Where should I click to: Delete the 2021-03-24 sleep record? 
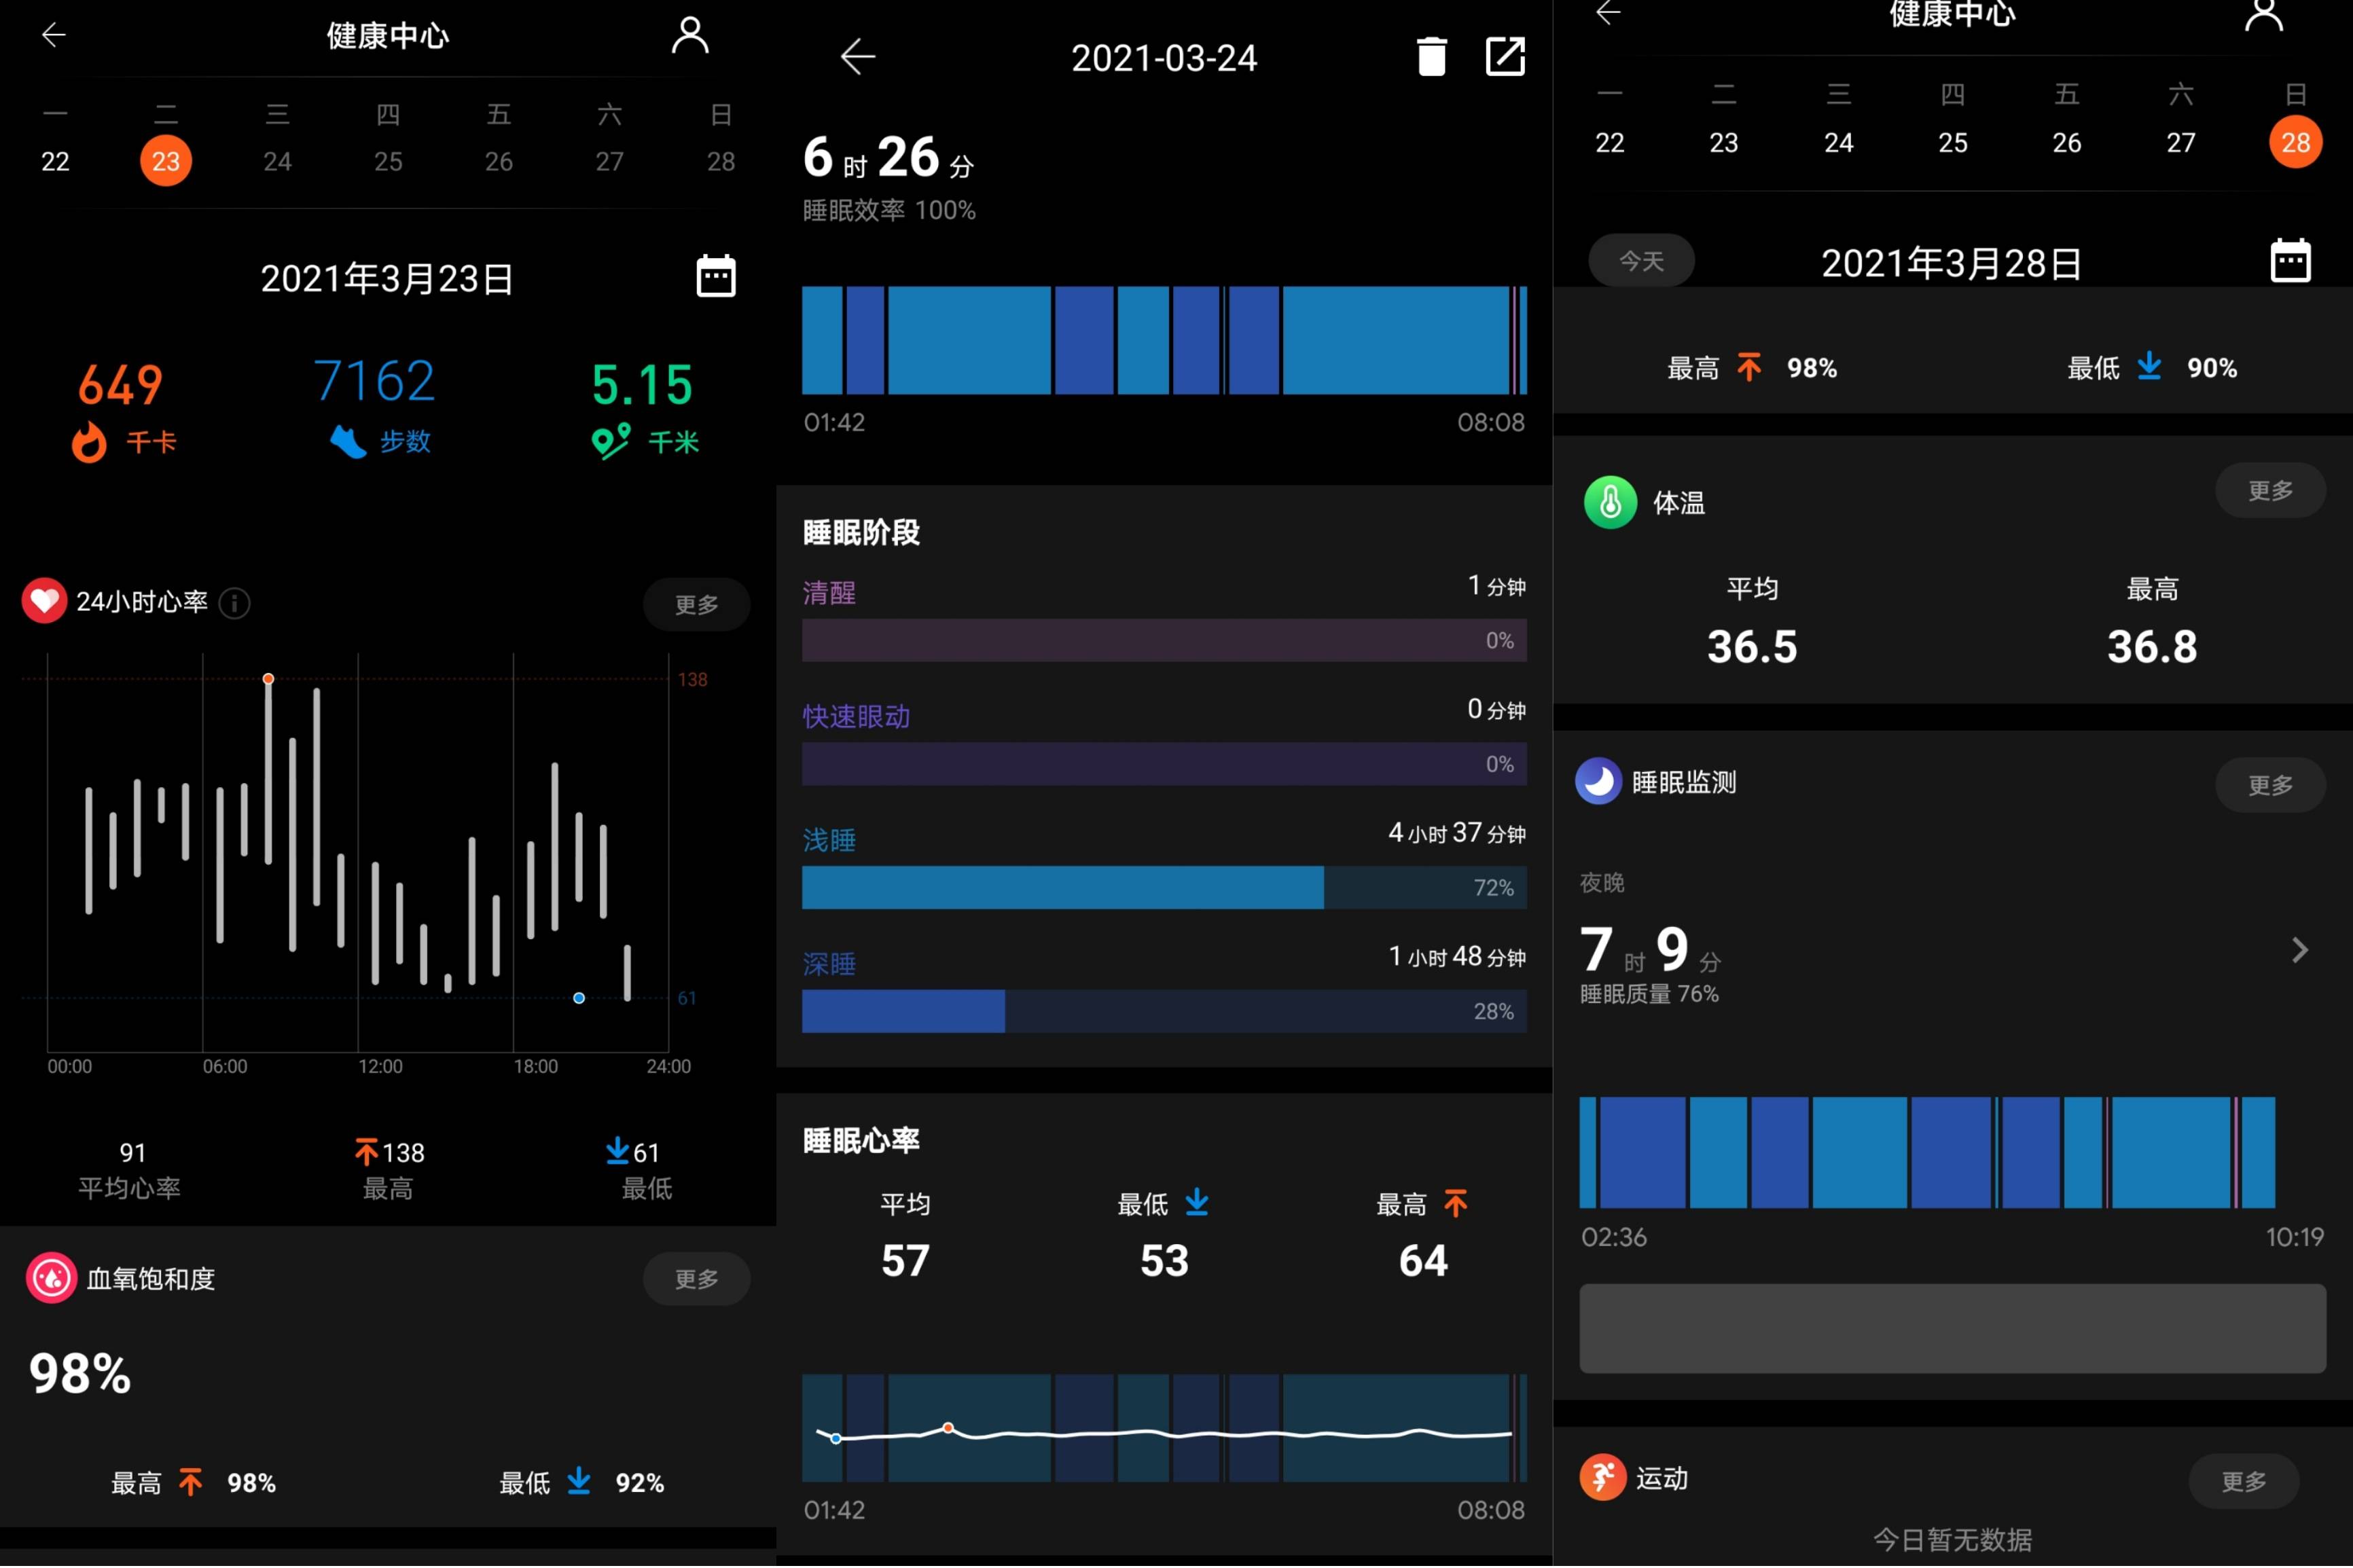point(1431,56)
